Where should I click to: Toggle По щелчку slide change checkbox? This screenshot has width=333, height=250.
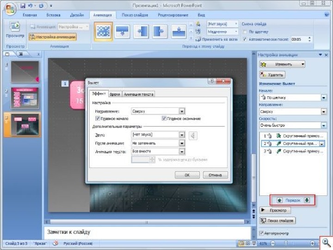click(245, 32)
